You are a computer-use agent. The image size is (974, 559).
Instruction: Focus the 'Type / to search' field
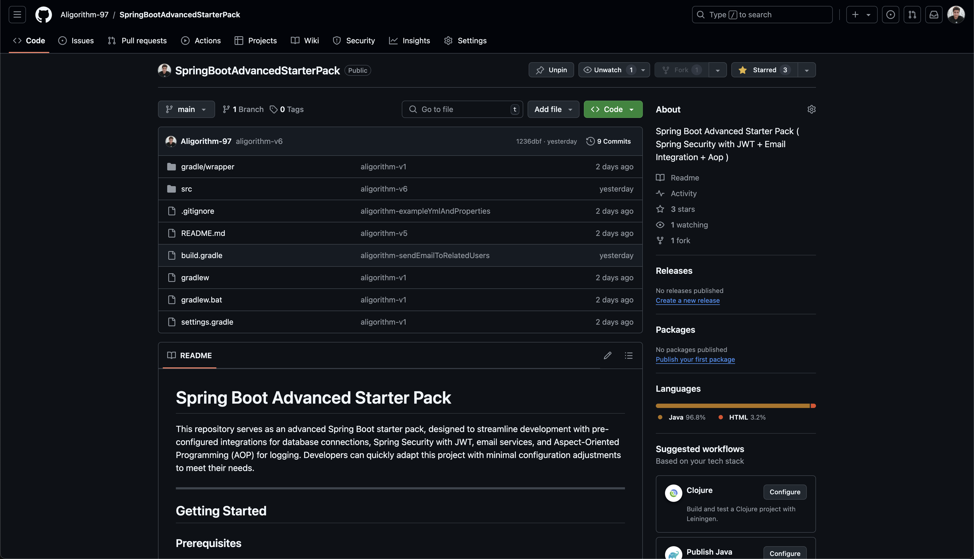(762, 15)
